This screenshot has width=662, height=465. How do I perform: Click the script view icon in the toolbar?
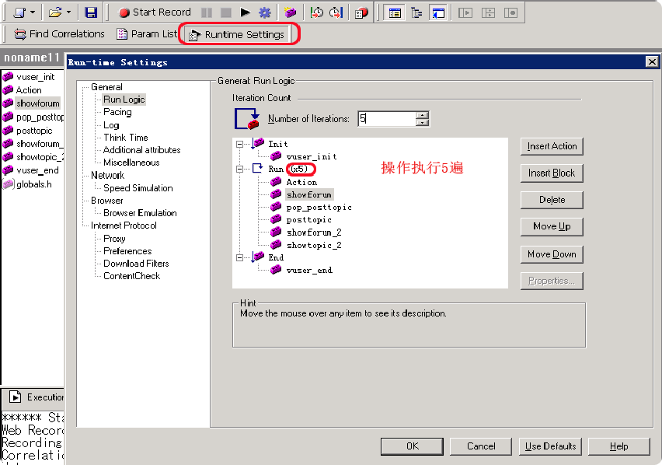[395, 12]
